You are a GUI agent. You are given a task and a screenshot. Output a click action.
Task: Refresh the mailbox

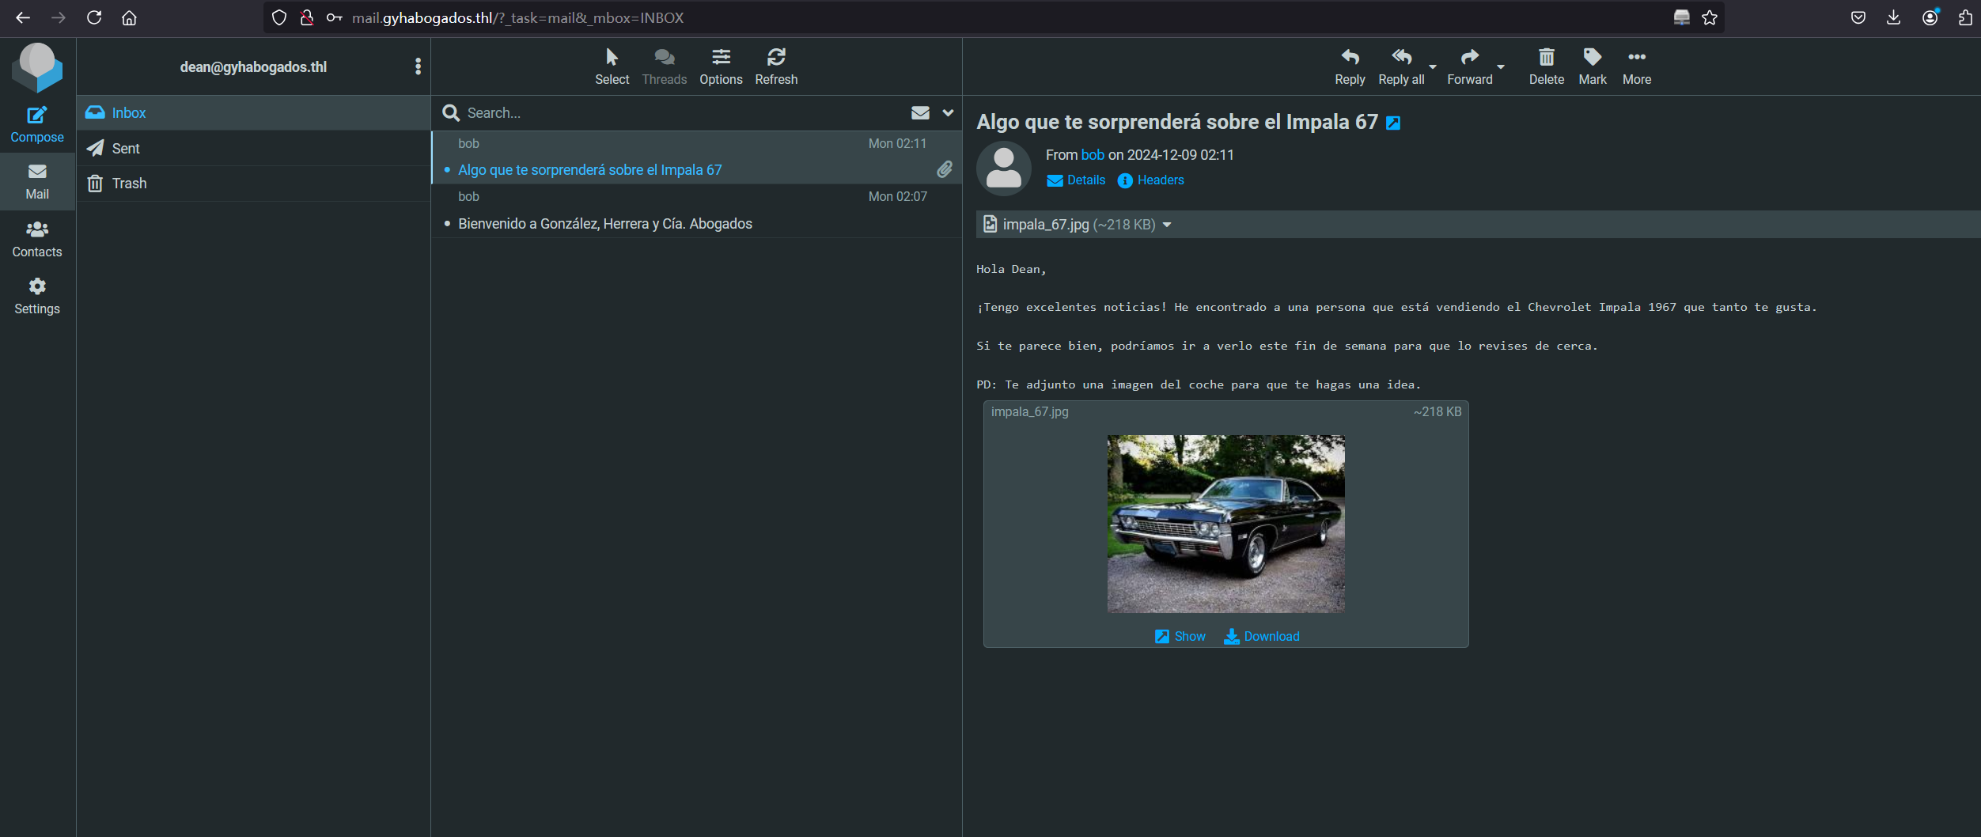[776, 66]
